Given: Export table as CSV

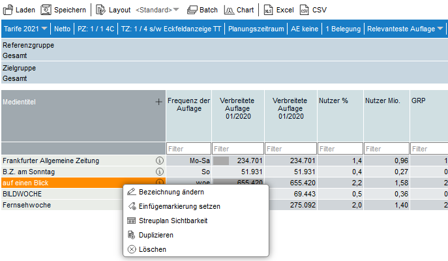Looking at the screenshot, I should point(305,10).
